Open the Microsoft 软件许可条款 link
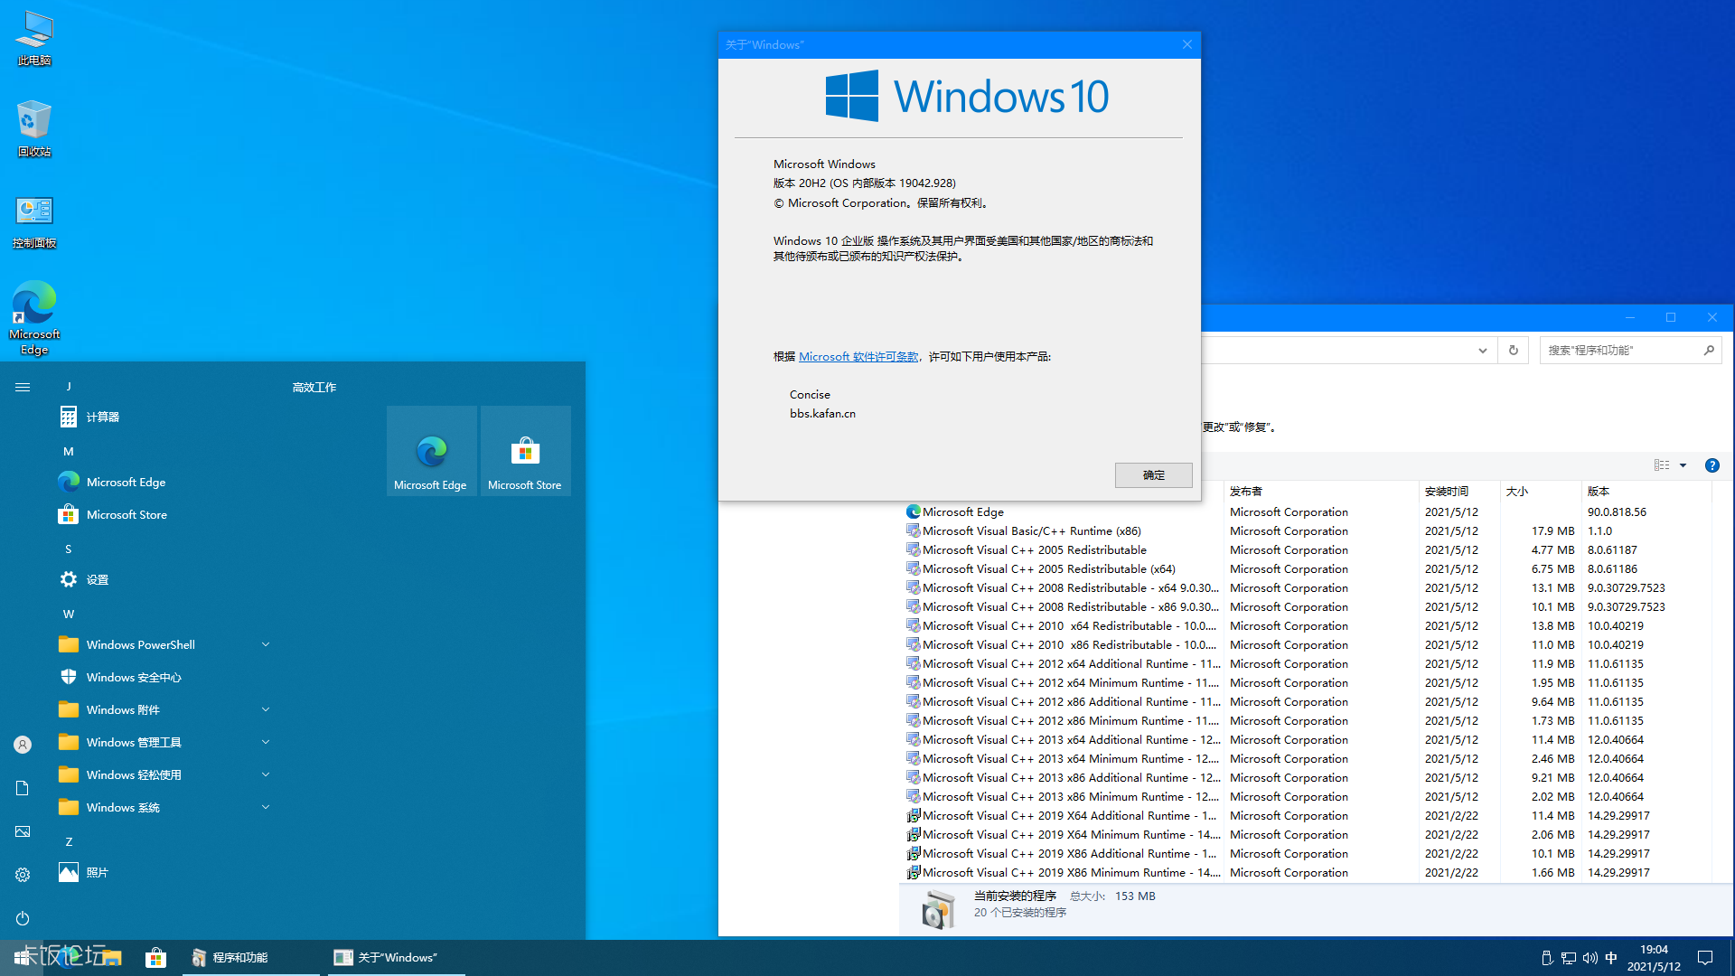This screenshot has height=976, width=1735. coord(858,357)
